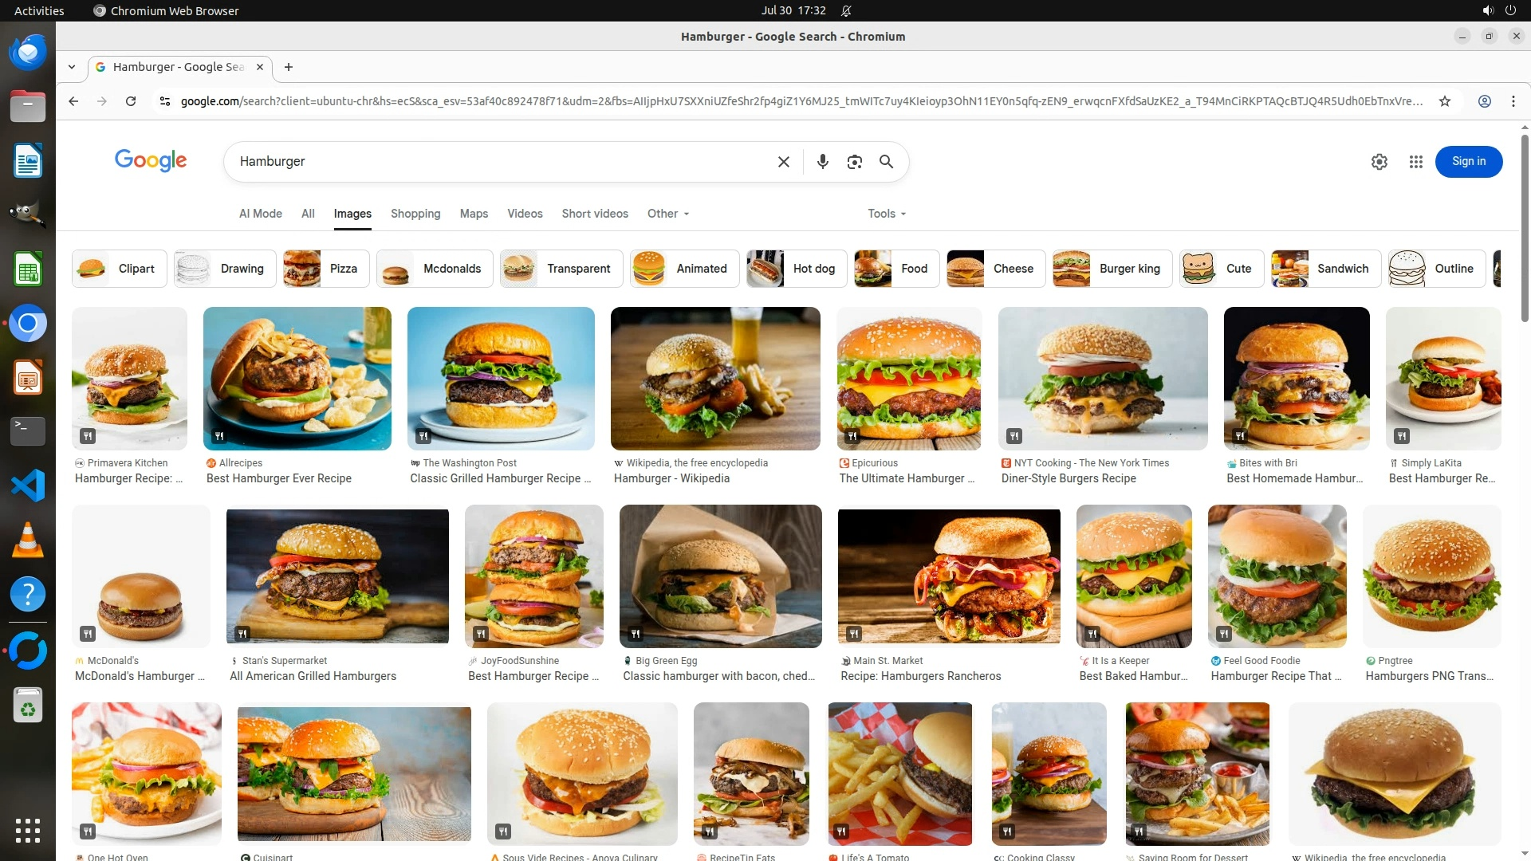The height and width of the screenshot is (861, 1531).
Task: Open the Google apps grid
Action: (1415, 162)
